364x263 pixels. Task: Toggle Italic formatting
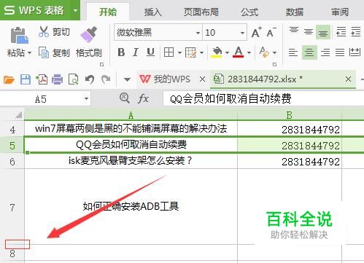136,52
